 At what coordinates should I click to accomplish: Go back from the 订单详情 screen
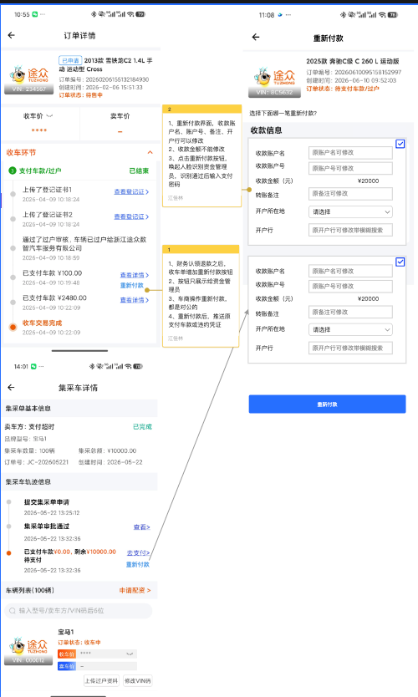coord(12,35)
